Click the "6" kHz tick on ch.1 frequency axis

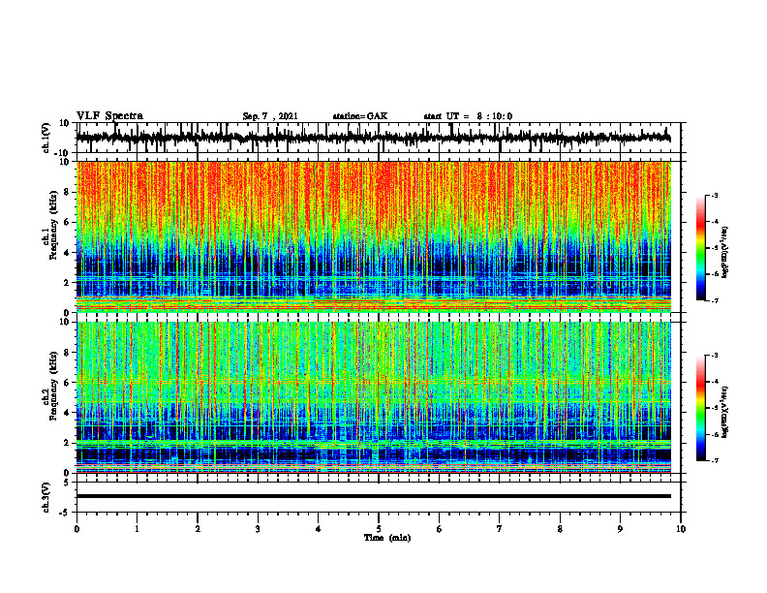(x=67, y=222)
